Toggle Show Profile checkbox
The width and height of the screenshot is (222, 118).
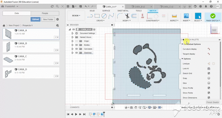point(209,88)
